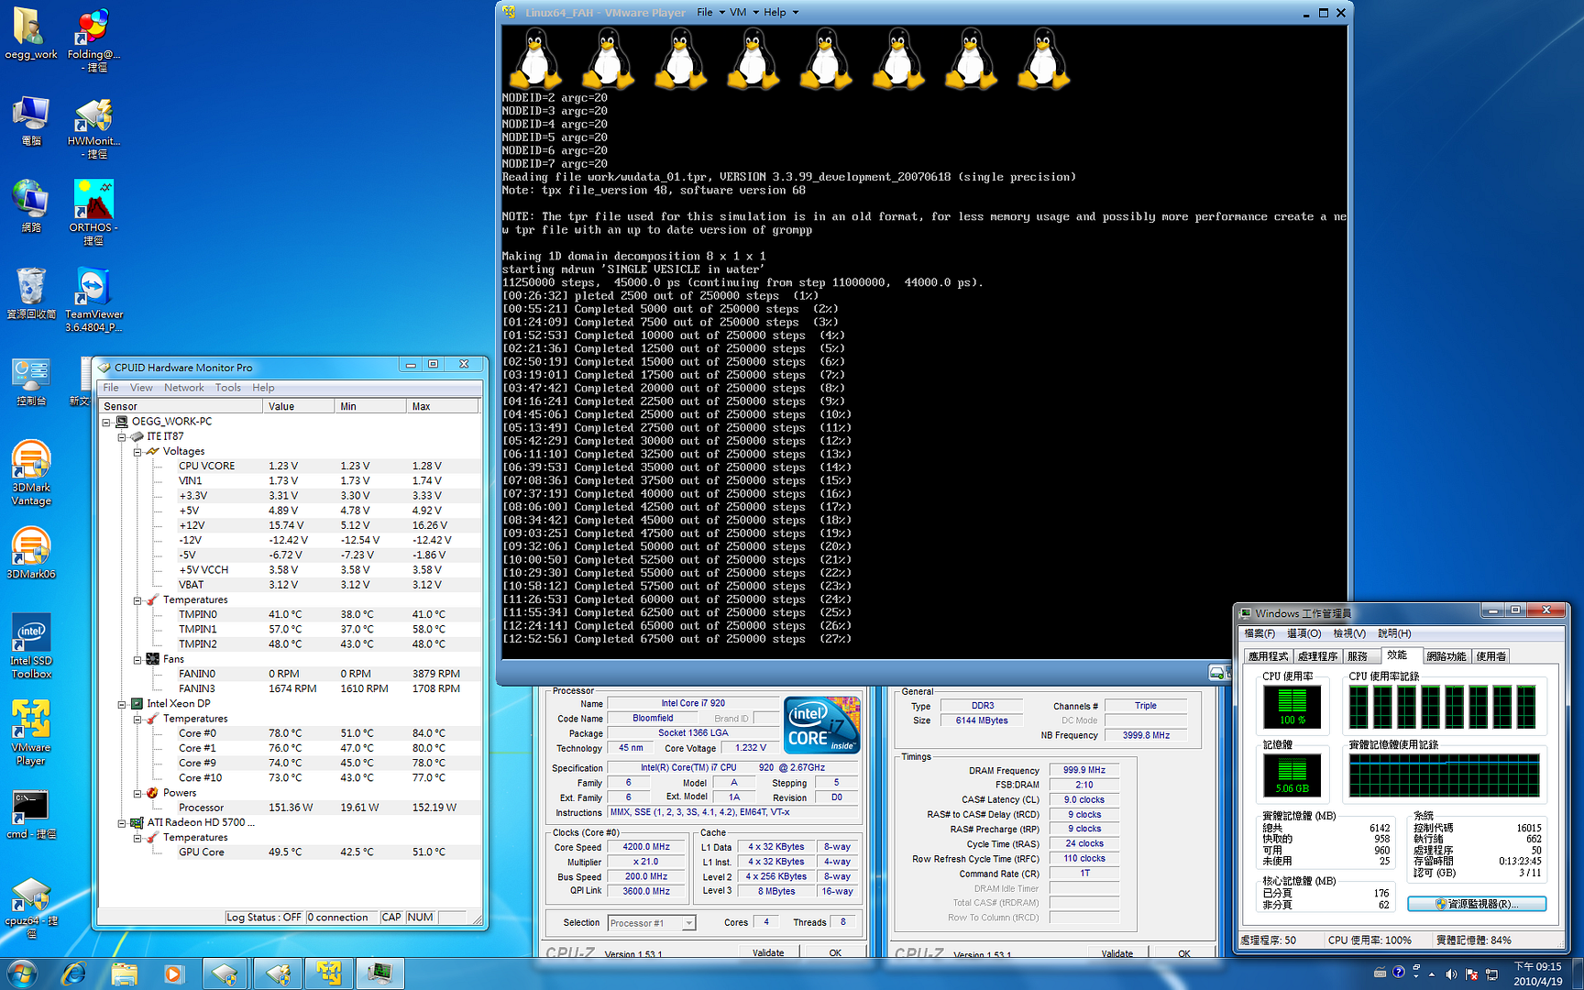This screenshot has height=990, width=1584.
Task: Open Intel SSD Toolbox shortcut
Action: point(30,646)
